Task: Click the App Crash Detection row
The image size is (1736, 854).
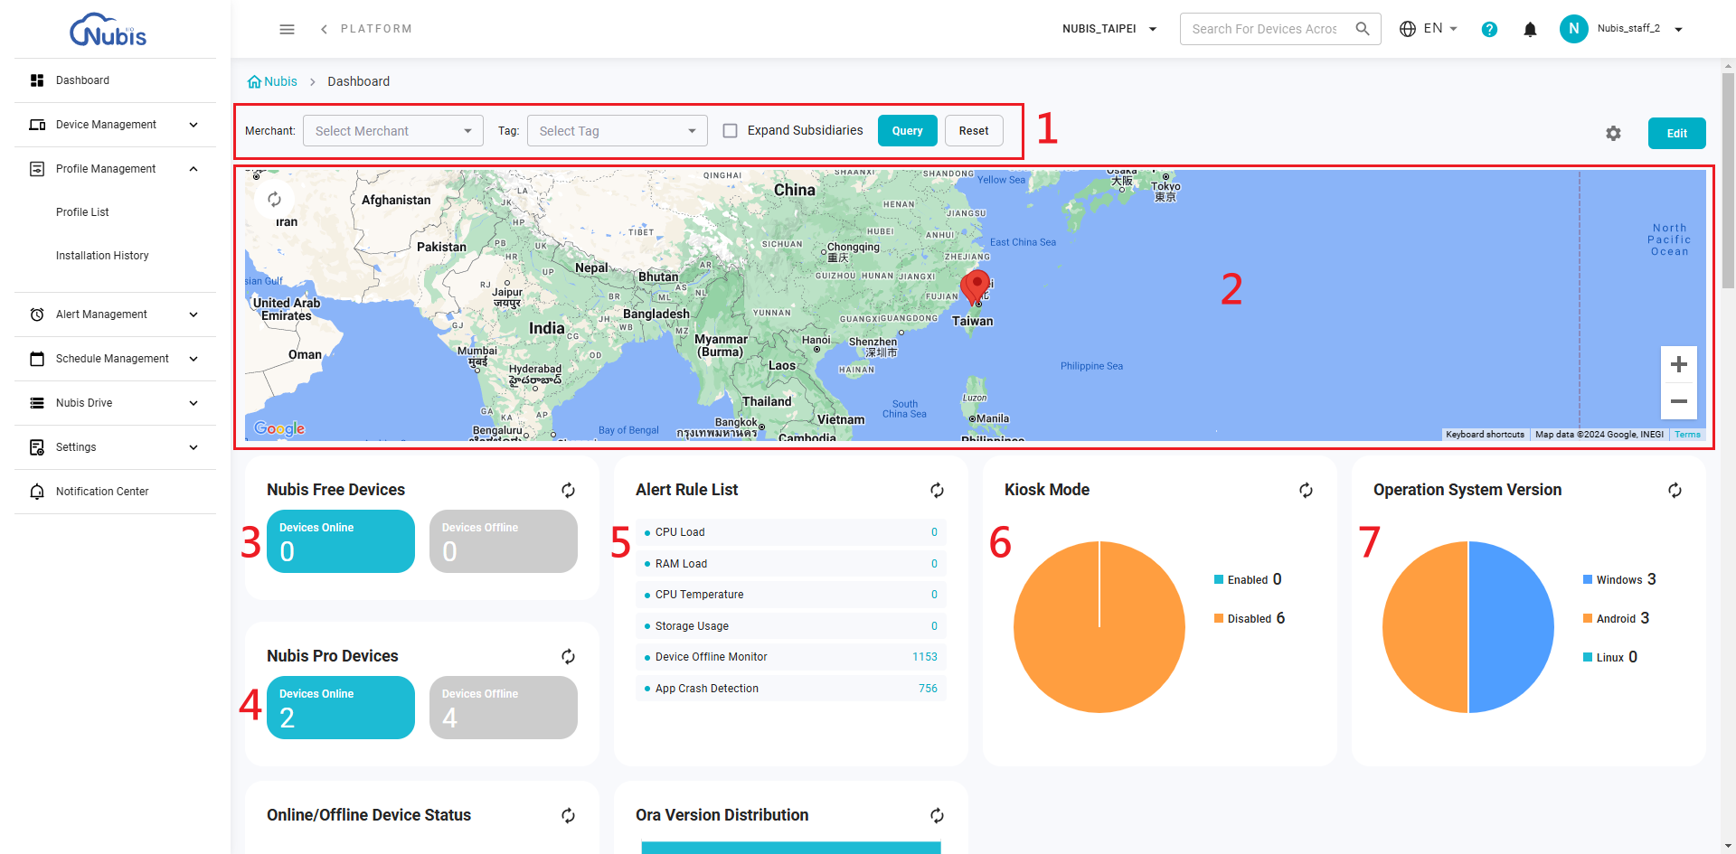Action: click(791, 689)
